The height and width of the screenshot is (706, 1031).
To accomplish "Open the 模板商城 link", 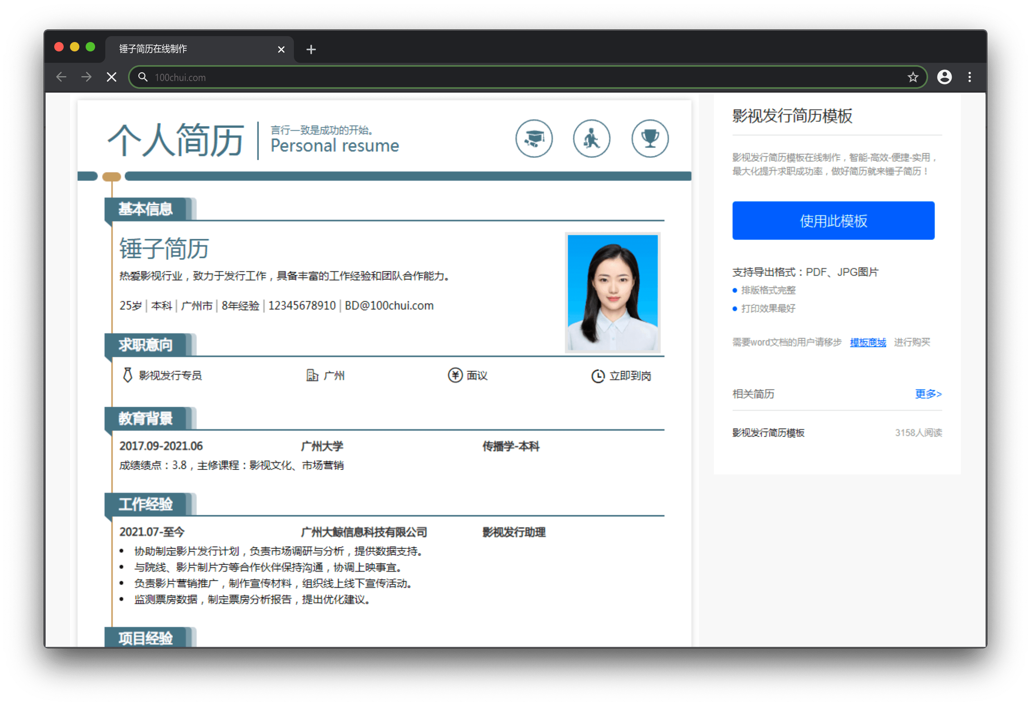I will [x=868, y=342].
